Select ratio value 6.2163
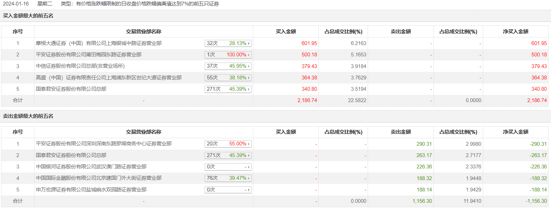This screenshot has width=551, height=210. [x=358, y=43]
